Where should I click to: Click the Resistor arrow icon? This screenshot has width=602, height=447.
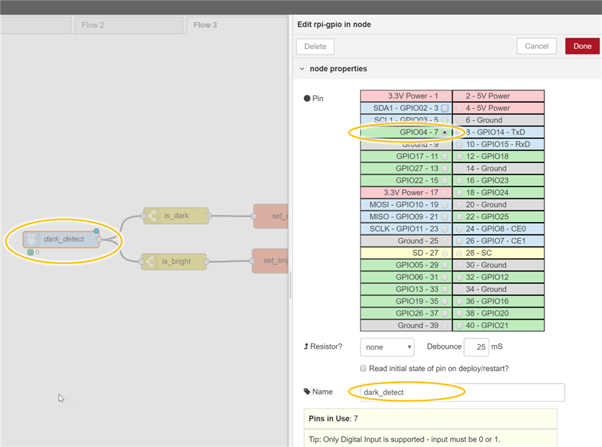(x=307, y=346)
